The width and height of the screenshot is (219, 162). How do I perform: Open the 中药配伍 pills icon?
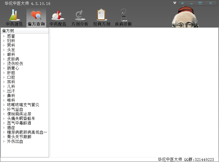(x=58, y=15)
